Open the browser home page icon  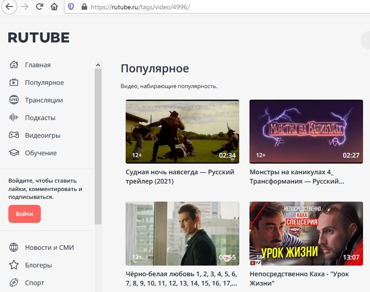pos(54,6)
